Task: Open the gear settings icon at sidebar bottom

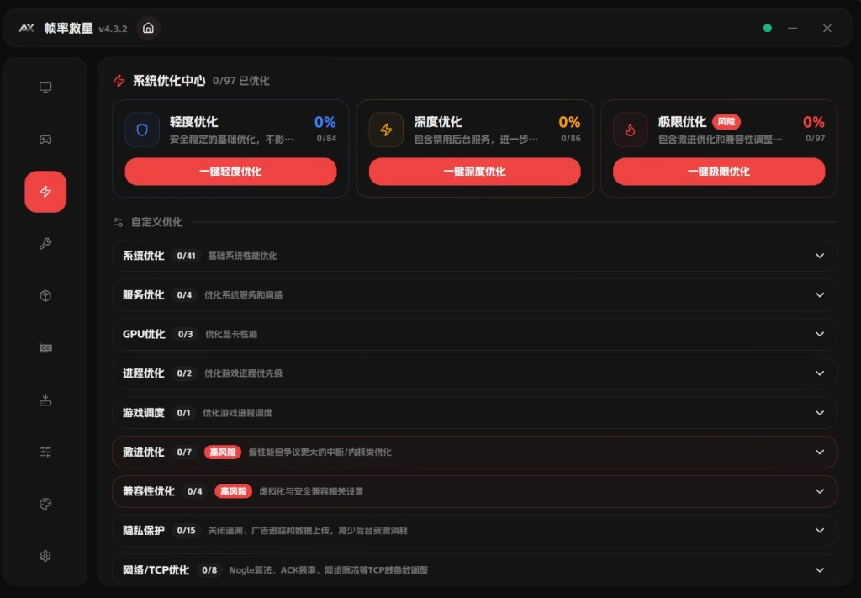Action: pos(45,556)
